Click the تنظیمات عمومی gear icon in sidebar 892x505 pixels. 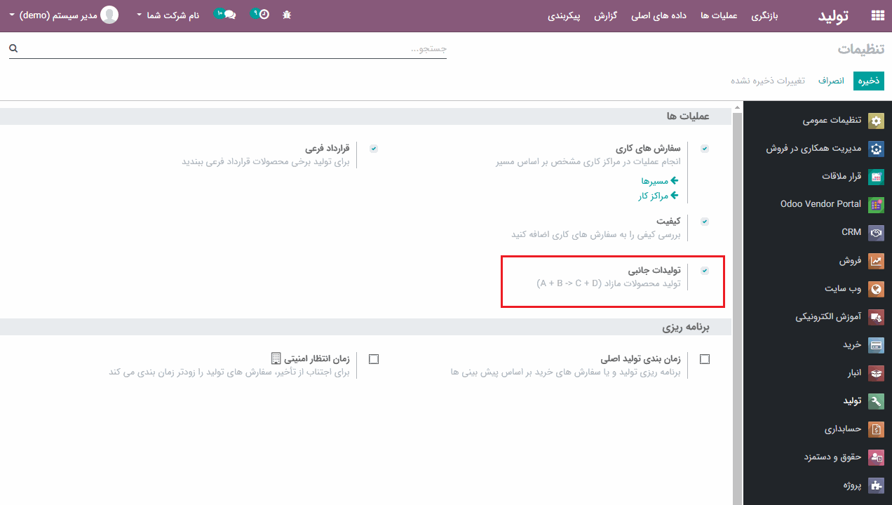pos(876,121)
